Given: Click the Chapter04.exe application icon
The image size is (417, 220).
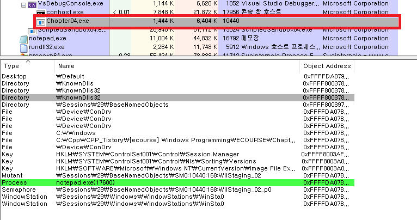Looking at the screenshot, I should coord(41,22).
